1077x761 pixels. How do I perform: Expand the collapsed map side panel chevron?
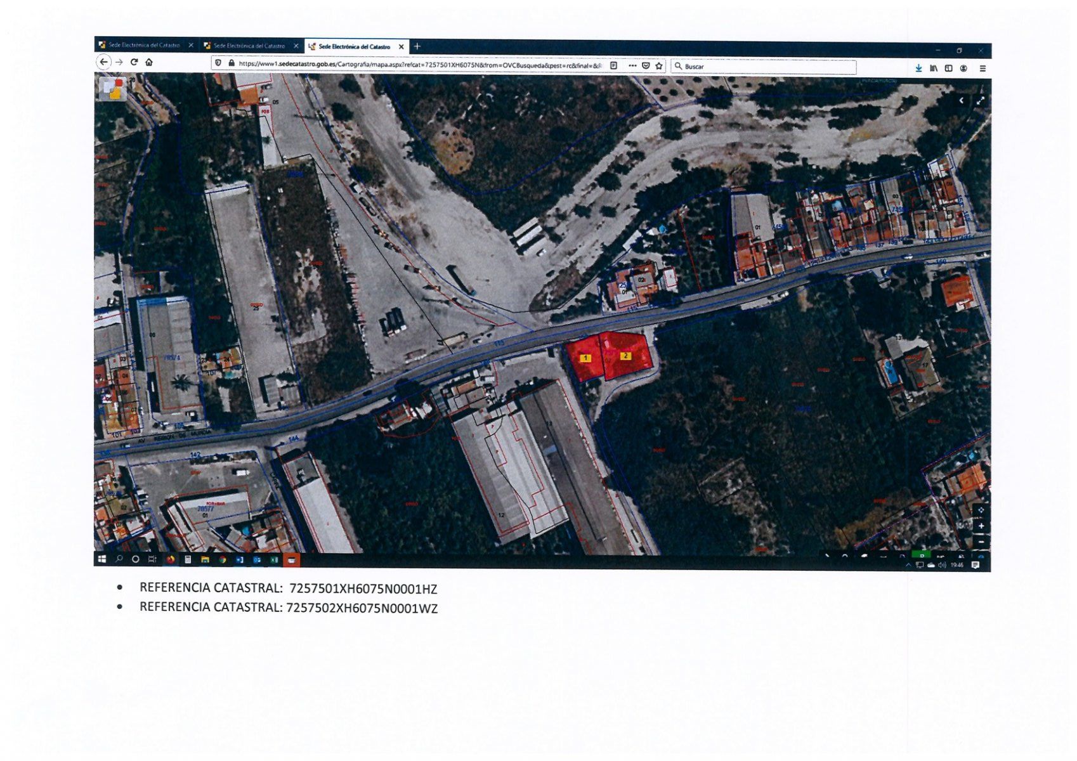[962, 100]
